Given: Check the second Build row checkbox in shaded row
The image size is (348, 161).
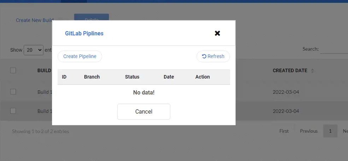Looking at the screenshot, I should pos(13,111).
